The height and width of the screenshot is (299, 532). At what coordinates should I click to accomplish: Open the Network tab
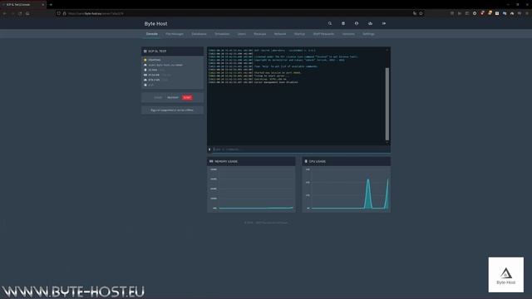pyautogui.click(x=280, y=34)
